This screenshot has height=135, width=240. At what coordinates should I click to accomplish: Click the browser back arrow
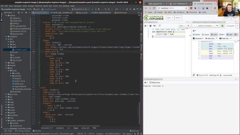(146, 8)
